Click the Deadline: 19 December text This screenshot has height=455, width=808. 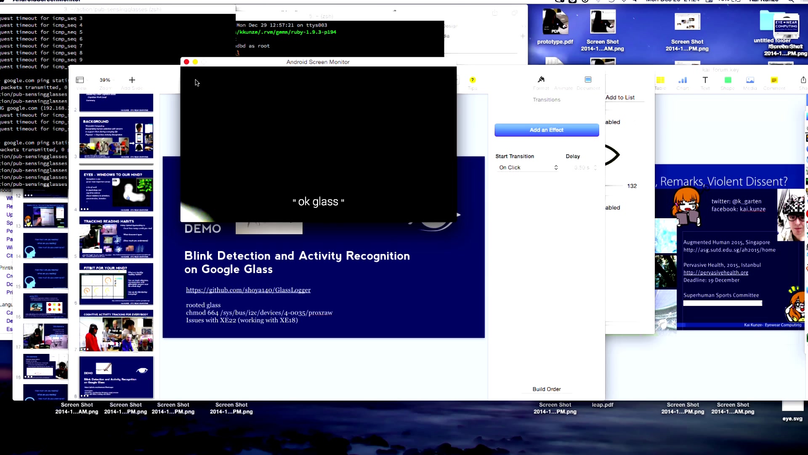pos(711,280)
